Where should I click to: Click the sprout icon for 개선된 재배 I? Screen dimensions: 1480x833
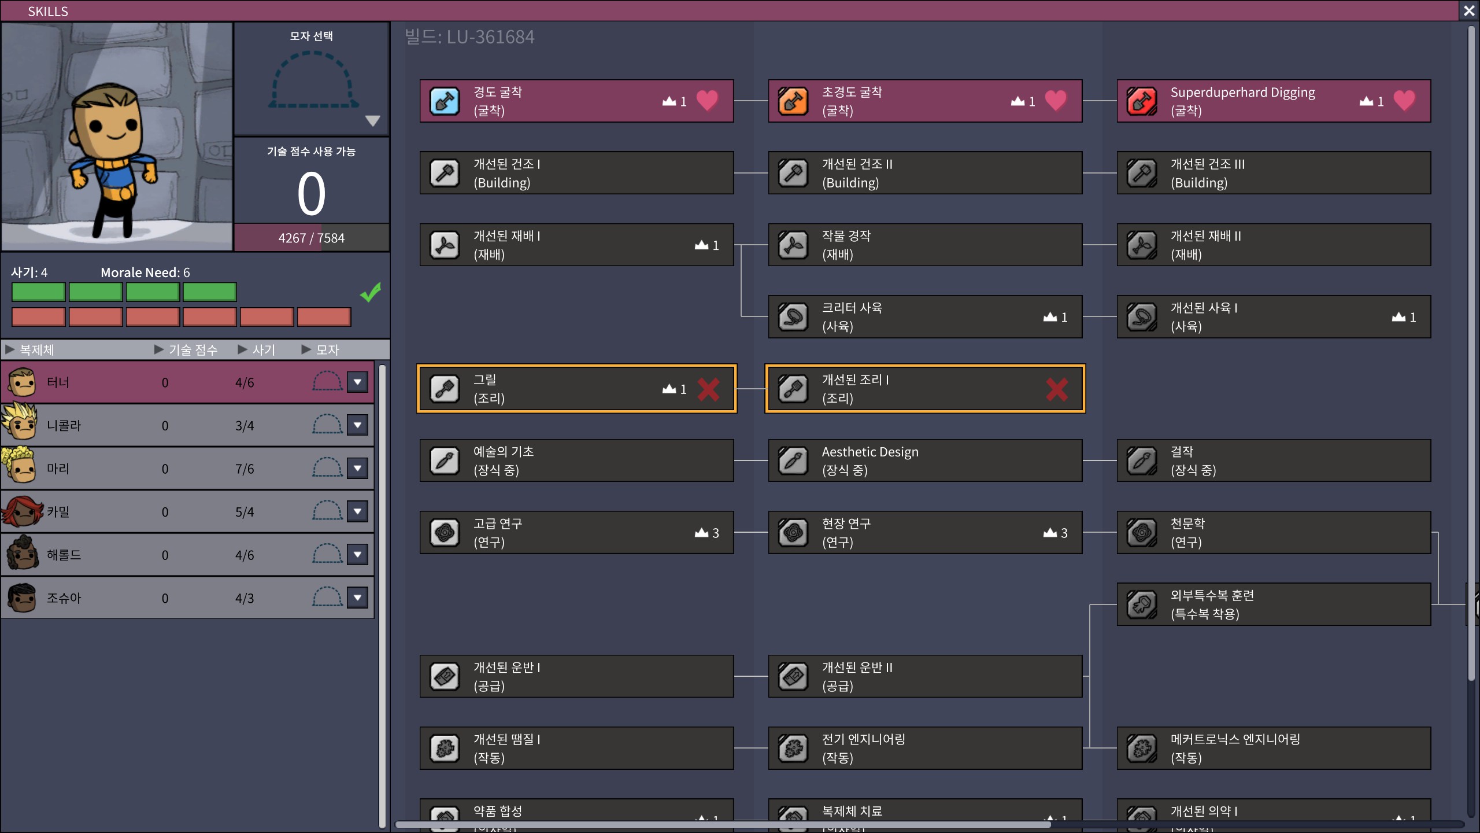point(445,245)
